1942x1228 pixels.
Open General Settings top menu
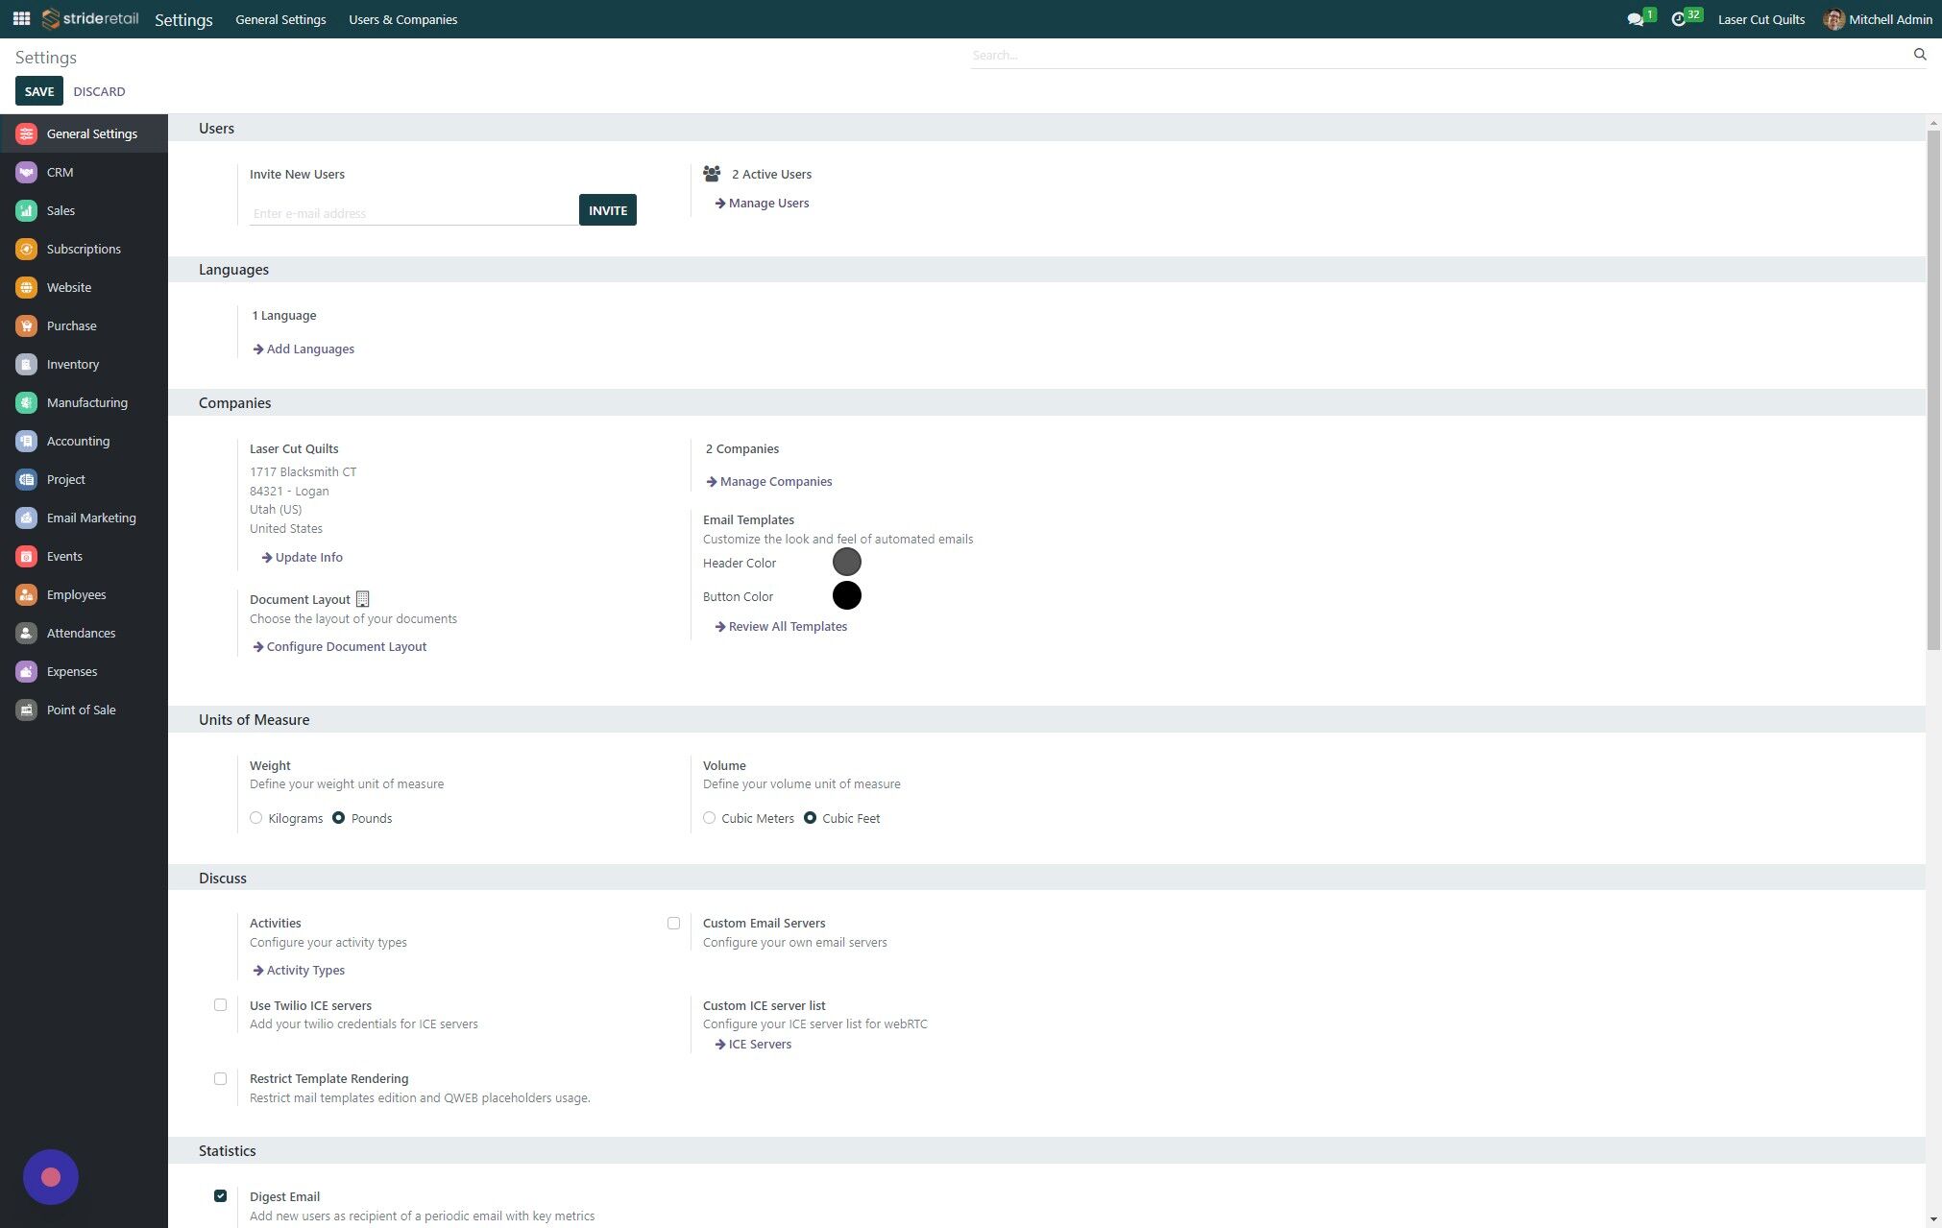pos(280,19)
